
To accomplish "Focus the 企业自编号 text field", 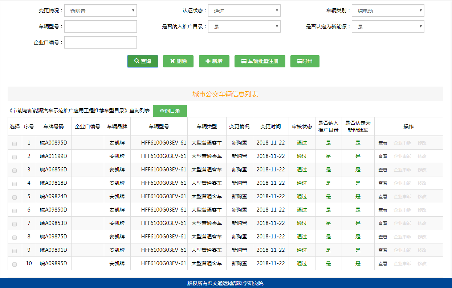I will point(101,42).
